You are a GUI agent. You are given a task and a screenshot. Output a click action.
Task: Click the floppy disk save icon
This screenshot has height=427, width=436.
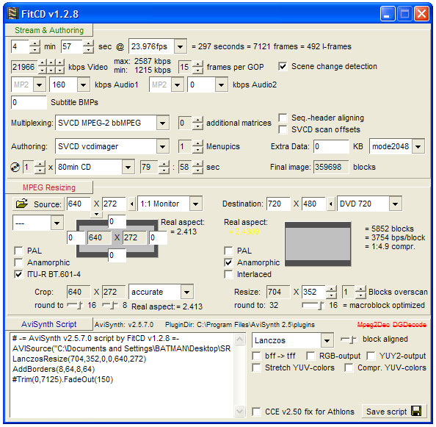coord(416,411)
